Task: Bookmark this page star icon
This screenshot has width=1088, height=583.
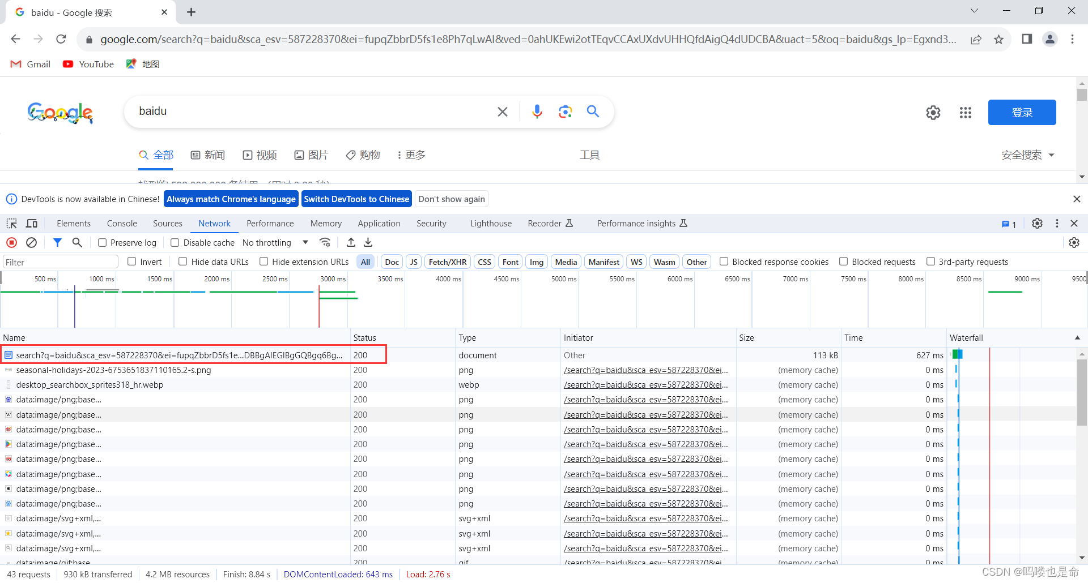Action: coord(998,39)
